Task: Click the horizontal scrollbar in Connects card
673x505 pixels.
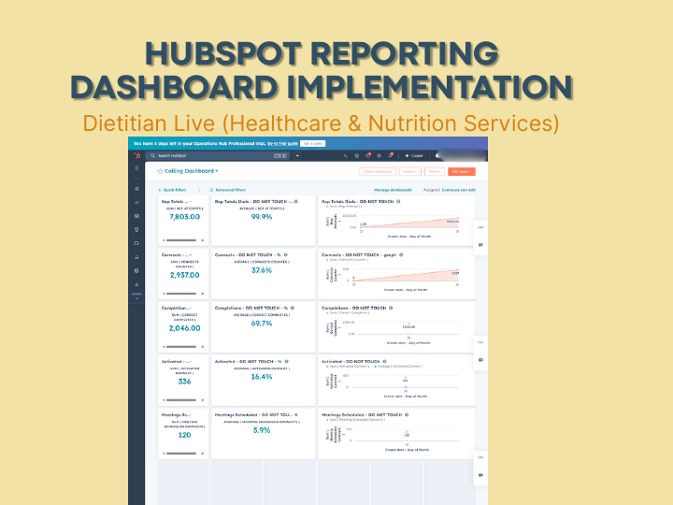Action: click(x=181, y=294)
